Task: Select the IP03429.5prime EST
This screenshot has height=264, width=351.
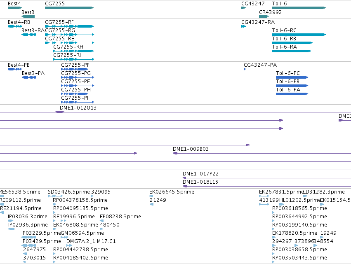Action: coord(28,245)
